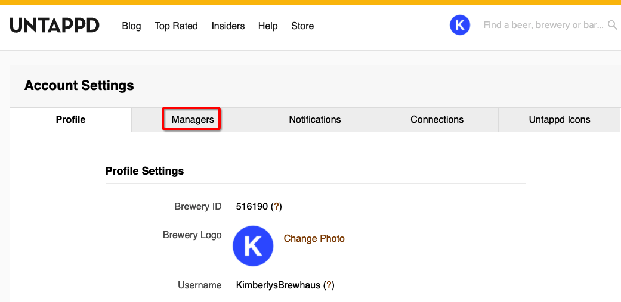
Task: Click the Change Photo link
Action: point(314,239)
